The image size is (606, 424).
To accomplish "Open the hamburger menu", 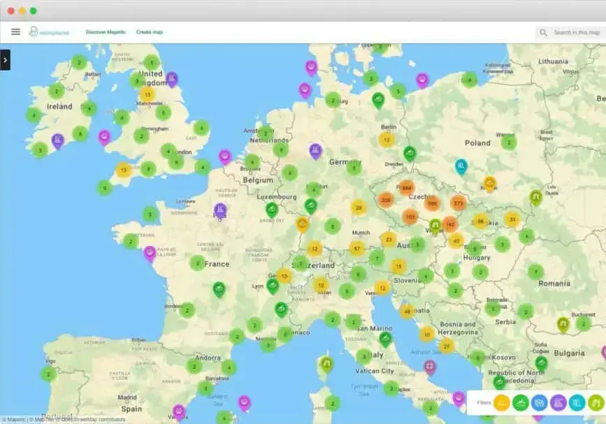I will [x=15, y=32].
